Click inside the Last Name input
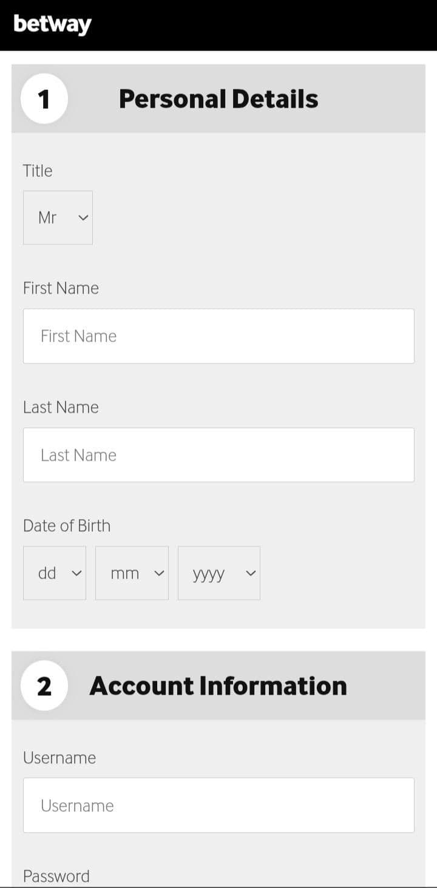The height and width of the screenshot is (888, 437). point(218,455)
